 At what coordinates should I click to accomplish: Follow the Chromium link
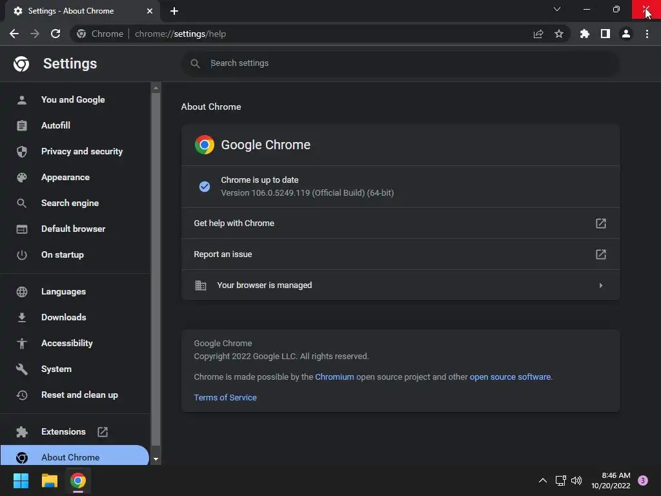coord(334,377)
